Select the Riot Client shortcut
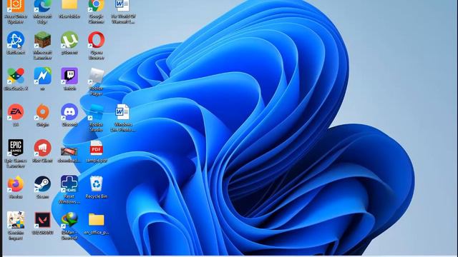The image size is (458, 257). (43, 148)
